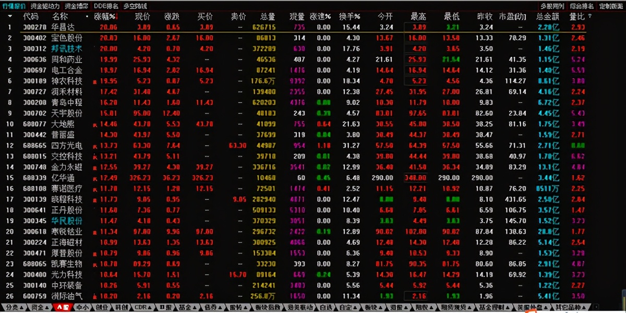
Task: Open the 多空阵线 tab
Action: click(x=135, y=6)
